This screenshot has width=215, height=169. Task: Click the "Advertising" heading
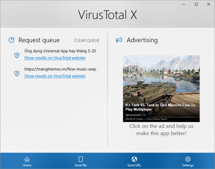[x=142, y=40]
